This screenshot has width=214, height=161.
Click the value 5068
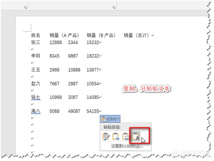[x=54, y=111]
